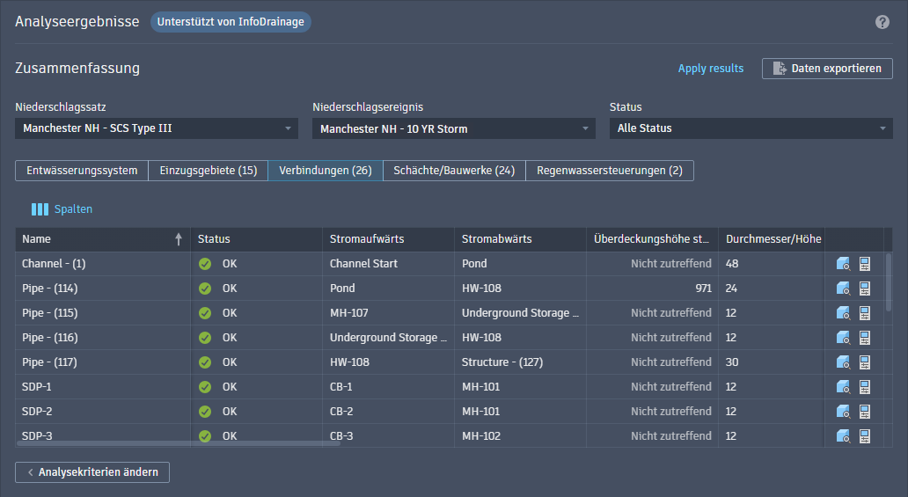This screenshot has width=908, height=497.
Task: Open the Niederschlagssatz dropdown
Action: click(x=157, y=128)
